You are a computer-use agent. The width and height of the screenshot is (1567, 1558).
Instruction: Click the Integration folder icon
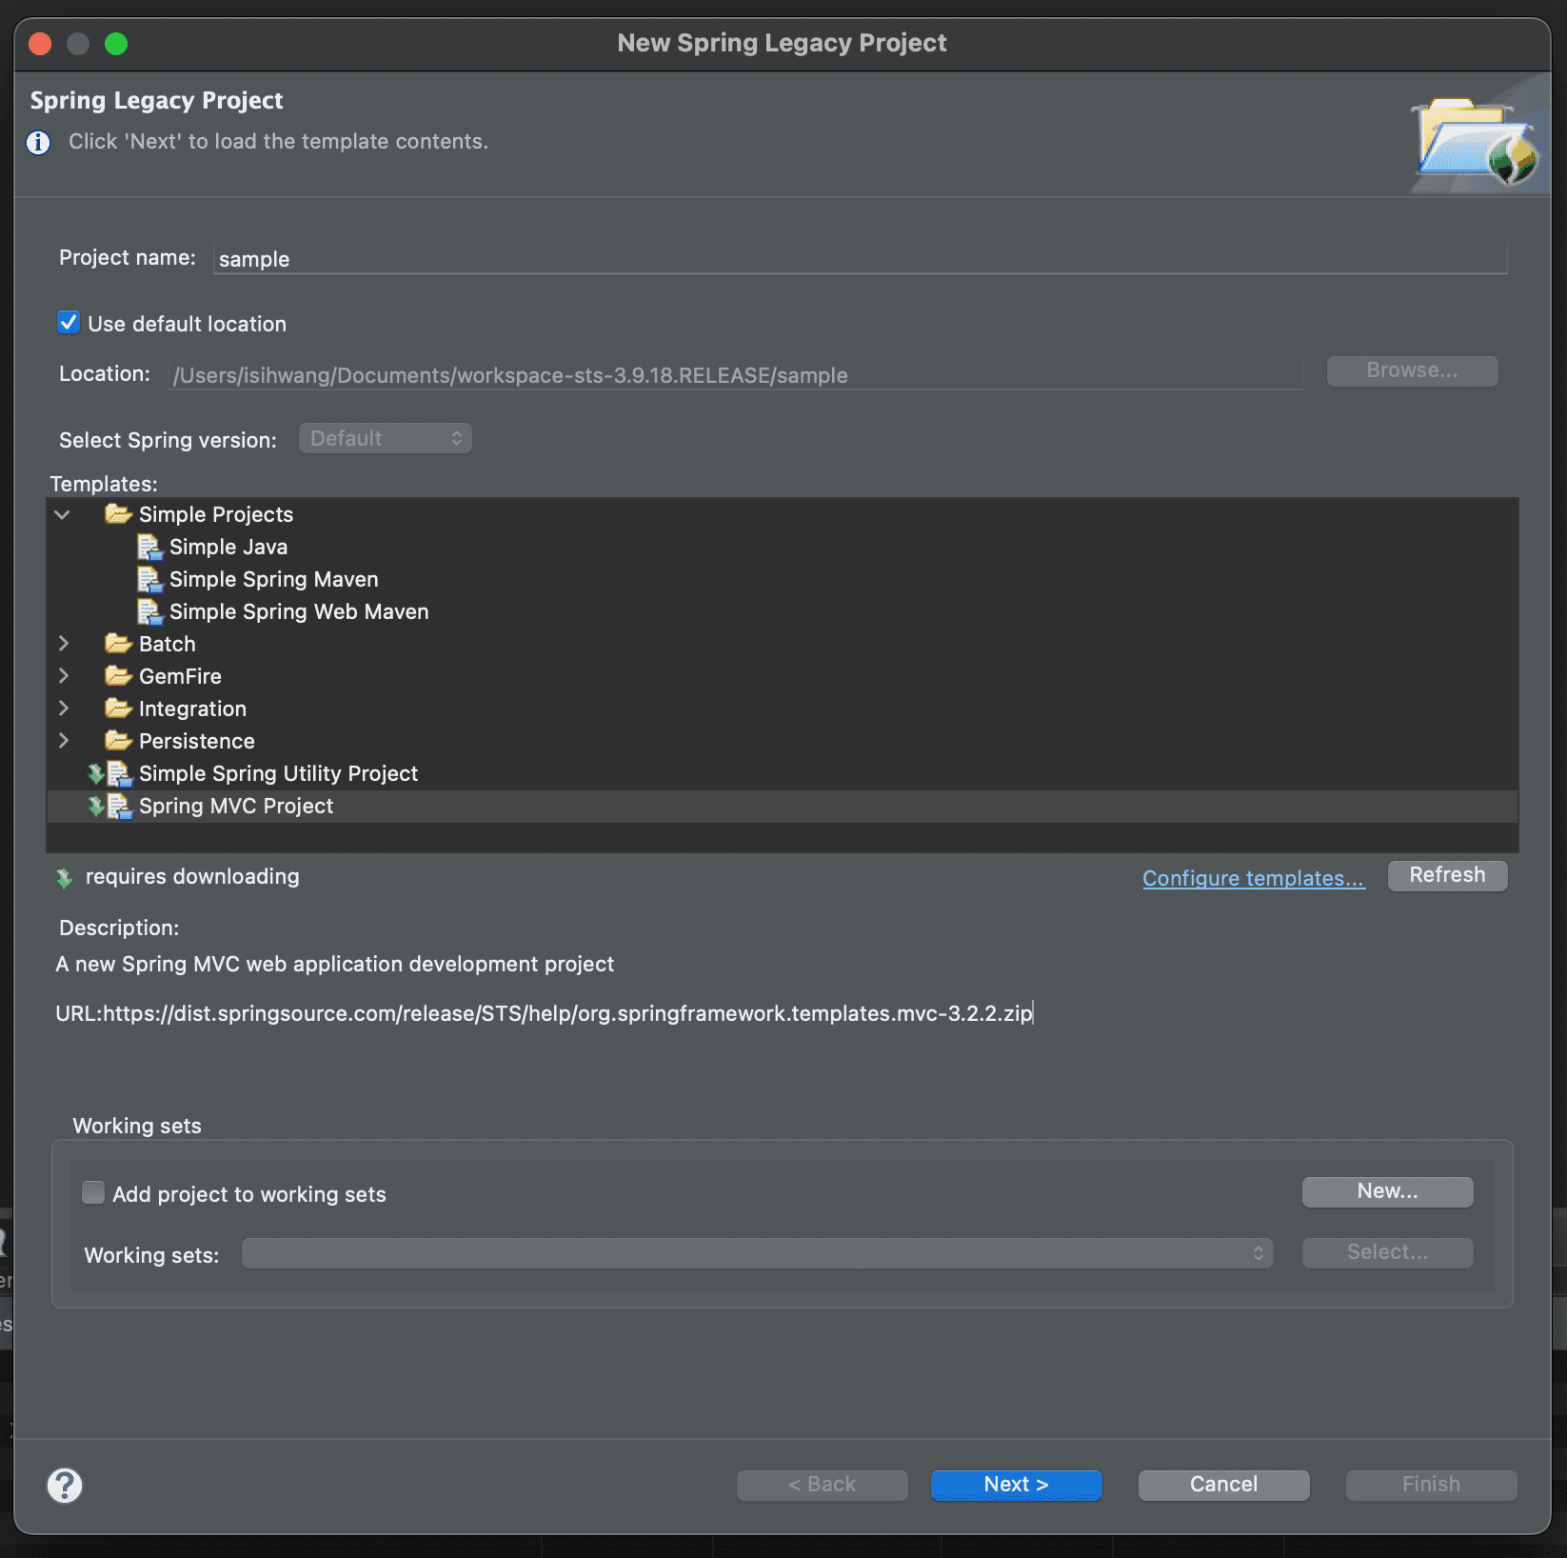(118, 709)
